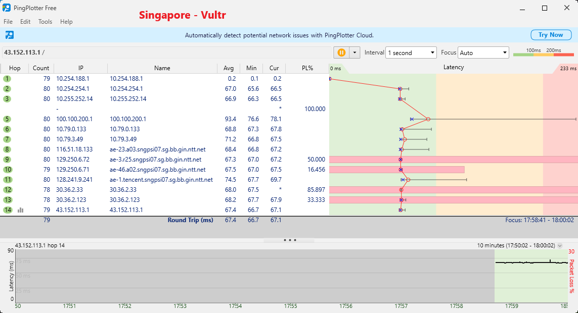Click PingPlotter Cloud banner icon
Image resolution: width=578 pixels, height=313 pixels.
[x=10, y=35]
